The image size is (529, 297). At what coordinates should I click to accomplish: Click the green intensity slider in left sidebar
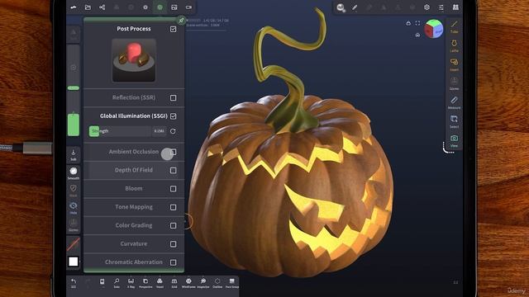point(74,125)
